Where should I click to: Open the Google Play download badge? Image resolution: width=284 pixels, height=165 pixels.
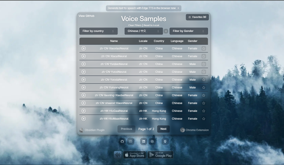click(x=160, y=155)
